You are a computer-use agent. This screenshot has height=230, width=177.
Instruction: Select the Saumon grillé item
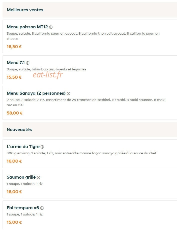click(21, 177)
